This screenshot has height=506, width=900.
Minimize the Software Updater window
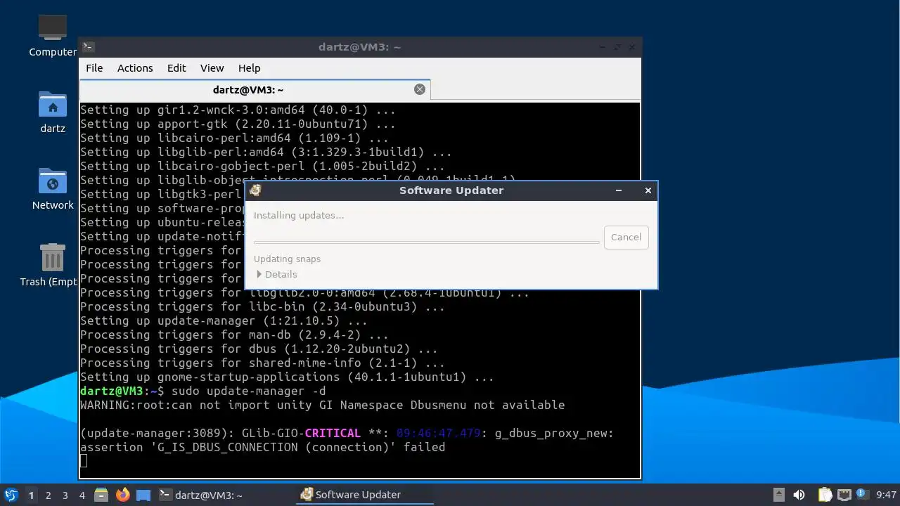tap(619, 190)
